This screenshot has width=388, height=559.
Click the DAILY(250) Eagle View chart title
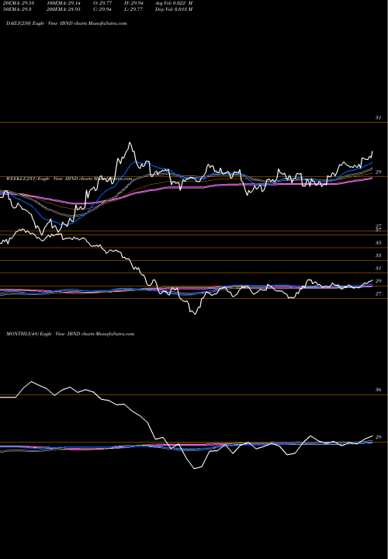66,23
